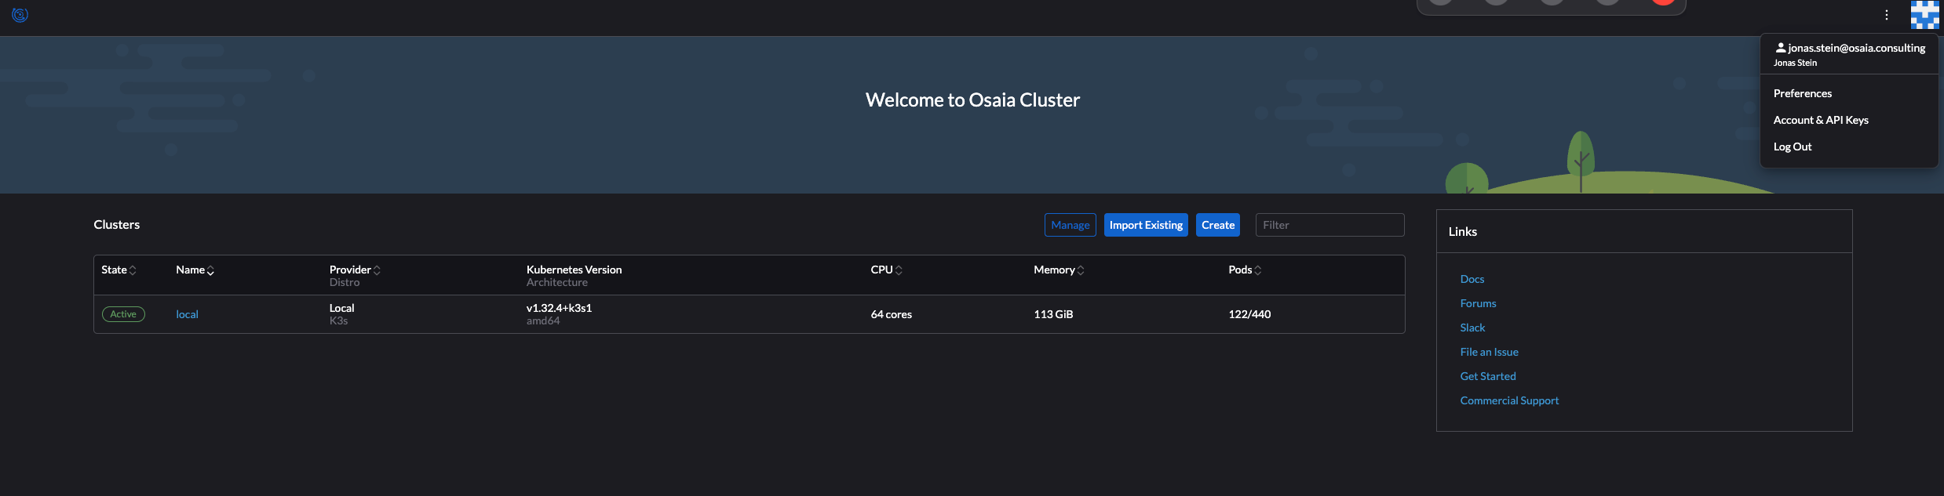The image size is (1944, 496).
Task: Click the Import Existing button
Action: tap(1146, 225)
